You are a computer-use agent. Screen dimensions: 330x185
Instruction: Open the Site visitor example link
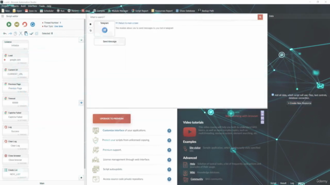[x=195, y=147]
